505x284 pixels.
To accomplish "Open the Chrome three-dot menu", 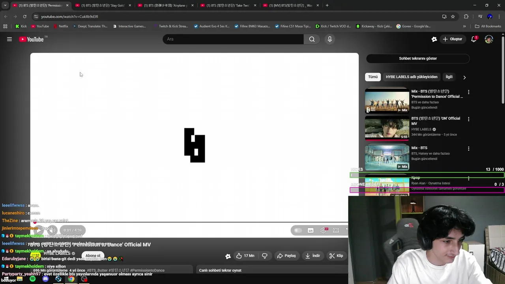I will [499, 17].
